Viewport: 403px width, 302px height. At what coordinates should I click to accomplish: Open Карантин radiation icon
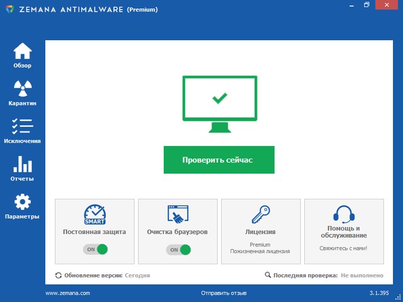22,89
